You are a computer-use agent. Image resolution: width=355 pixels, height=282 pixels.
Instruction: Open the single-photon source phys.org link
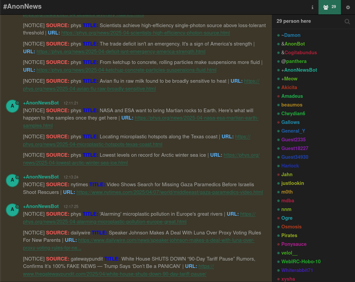[x=145, y=33]
